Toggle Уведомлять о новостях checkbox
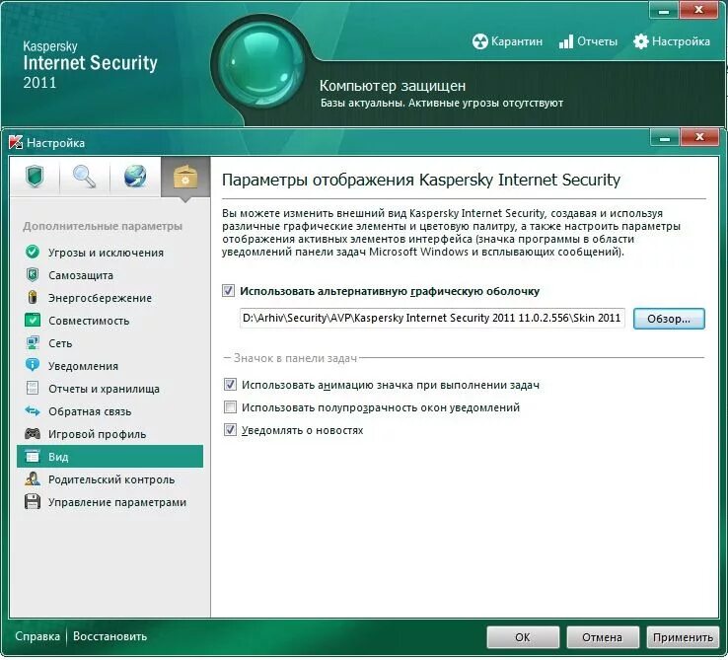The height and width of the screenshot is (660, 728). 230,429
